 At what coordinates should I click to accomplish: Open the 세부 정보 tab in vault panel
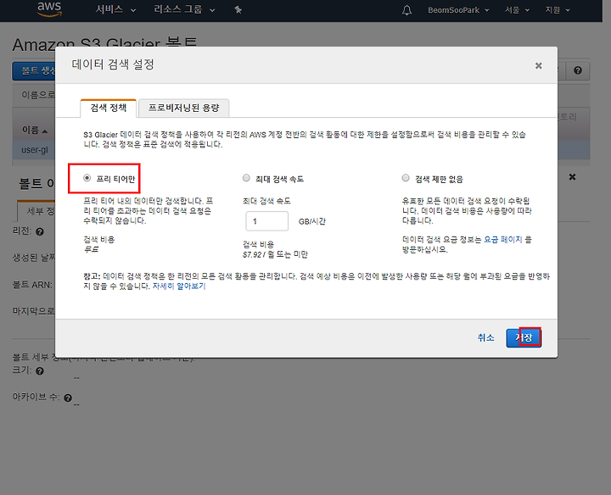point(37,211)
